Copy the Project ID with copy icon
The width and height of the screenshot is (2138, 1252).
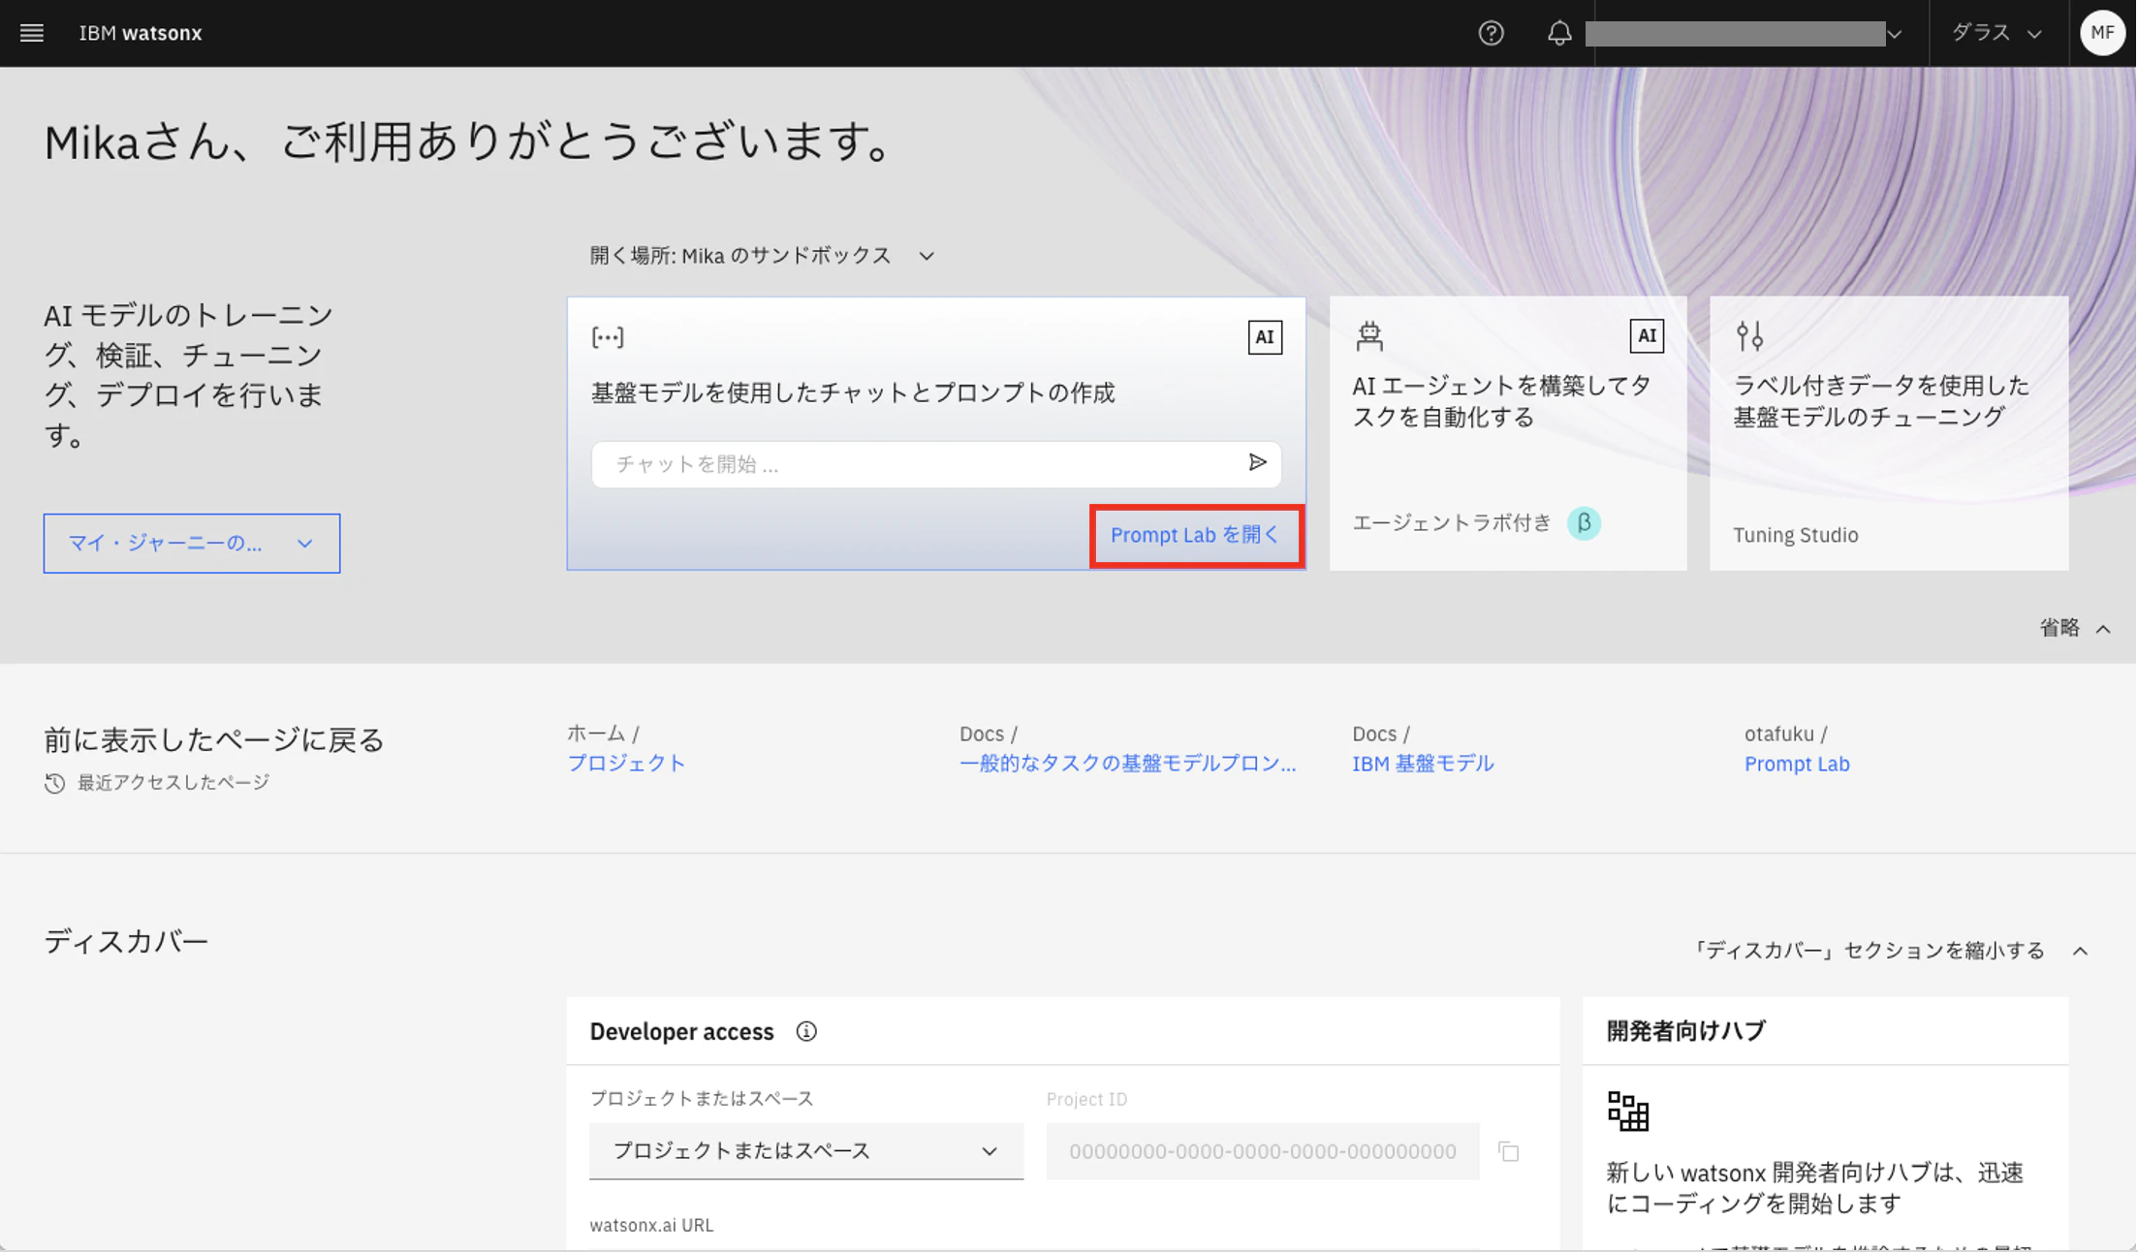click(1508, 1151)
